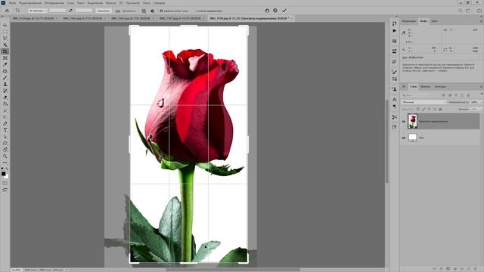The image size is (484, 272).
Task: Open the crop overlay grid options
Action: pyautogui.click(x=144, y=11)
